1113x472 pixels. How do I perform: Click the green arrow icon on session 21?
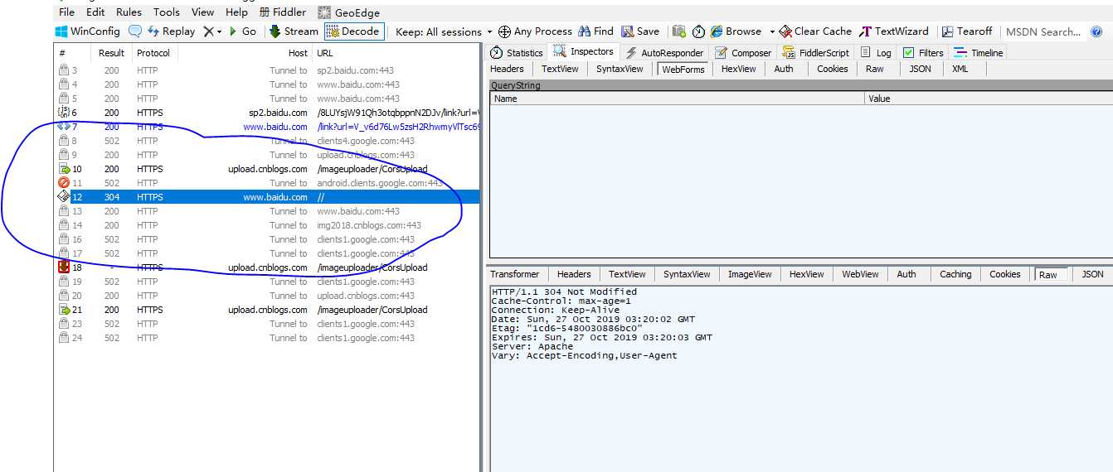64,310
